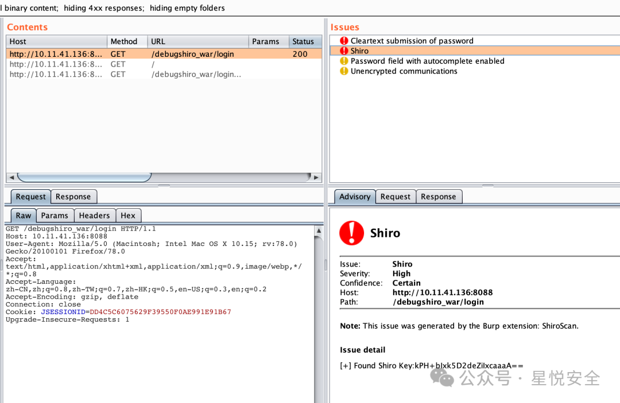Select the Shiro issue in the Issues list
Image resolution: width=620 pixels, height=403 pixels.
475,51
